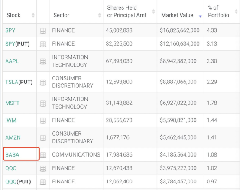Screen dimensions: 240x190
Task: Click portfolio percentage 4.33
Action: click(212, 30)
